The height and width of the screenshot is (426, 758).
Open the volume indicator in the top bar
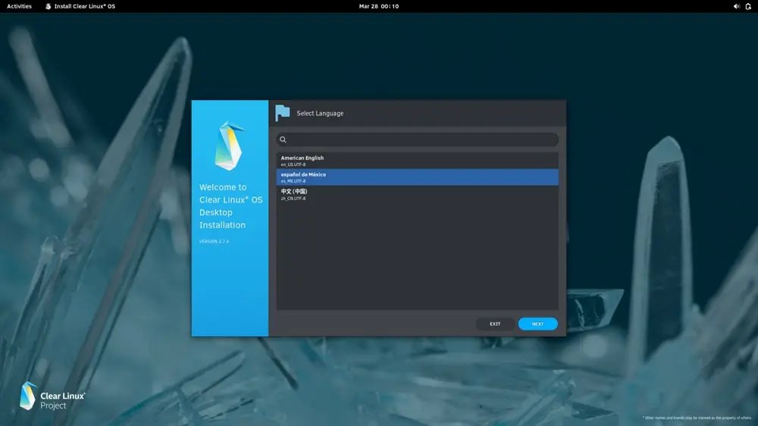tap(737, 6)
